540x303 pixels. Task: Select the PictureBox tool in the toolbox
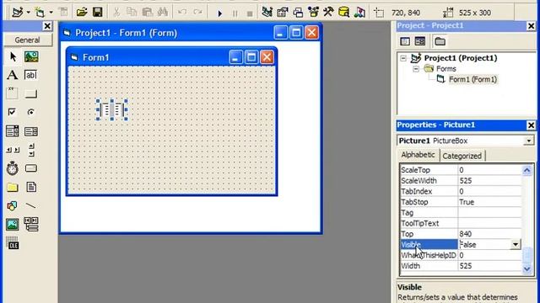coord(31,56)
